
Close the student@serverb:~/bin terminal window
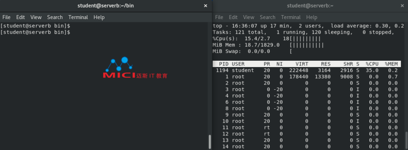point(206,6)
